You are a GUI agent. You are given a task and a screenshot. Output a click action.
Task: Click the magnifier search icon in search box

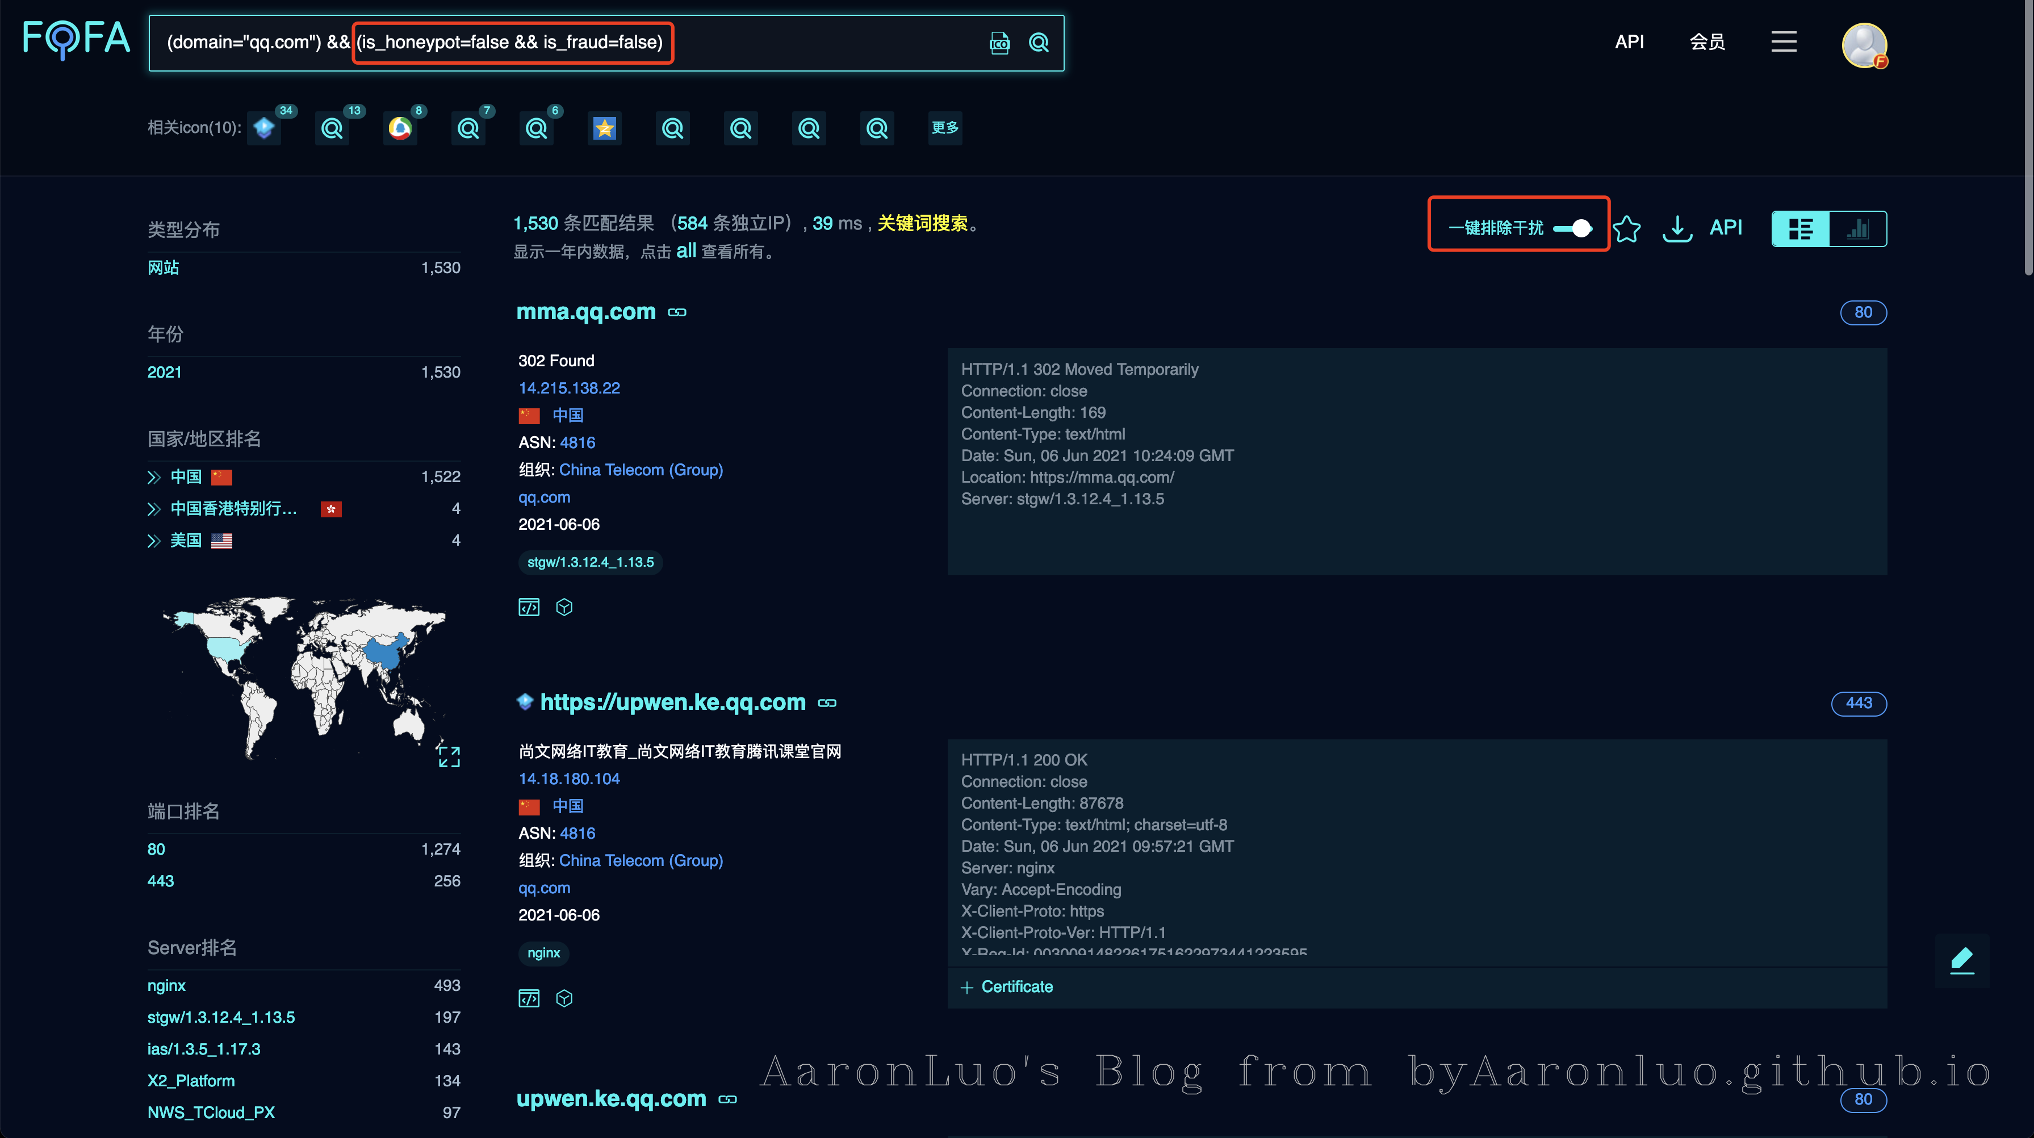click(x=1039, y=43)
